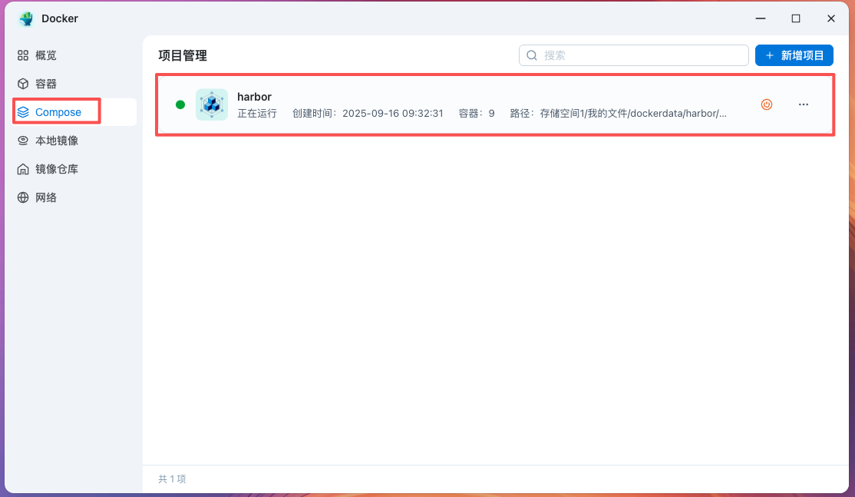
Task: Focus the 搜索 input field
Action: (x=641, y=55)
